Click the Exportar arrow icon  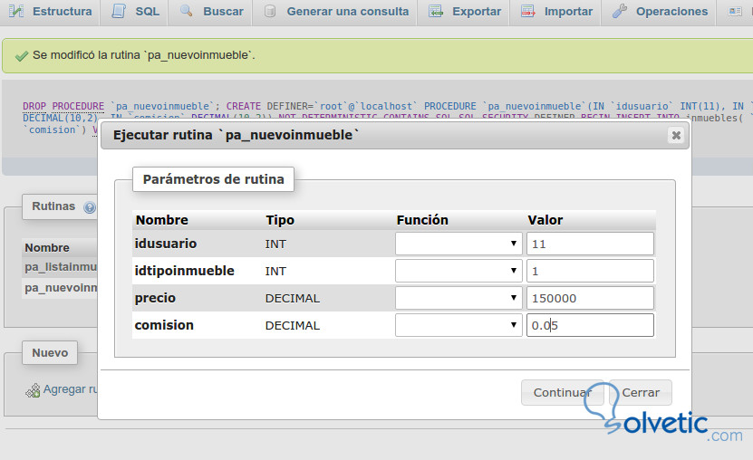tap(436, 11)
